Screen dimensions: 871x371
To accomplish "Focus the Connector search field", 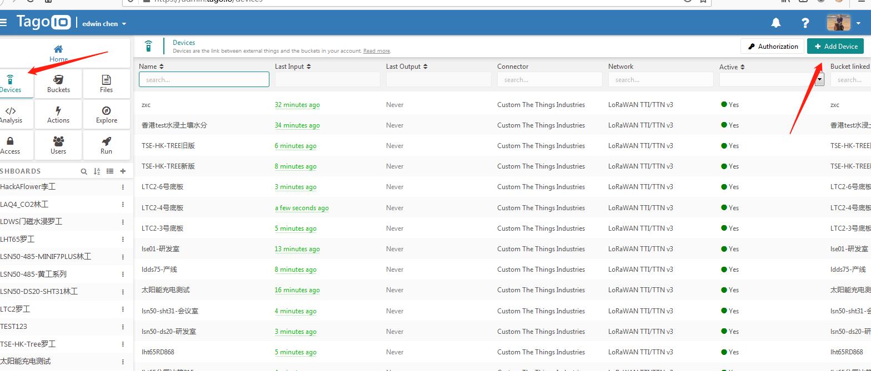I will tap(550, 80).
